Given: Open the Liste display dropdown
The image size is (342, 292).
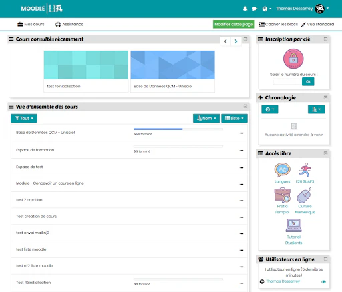Looking at the screenshot, I should pos(234,118).
